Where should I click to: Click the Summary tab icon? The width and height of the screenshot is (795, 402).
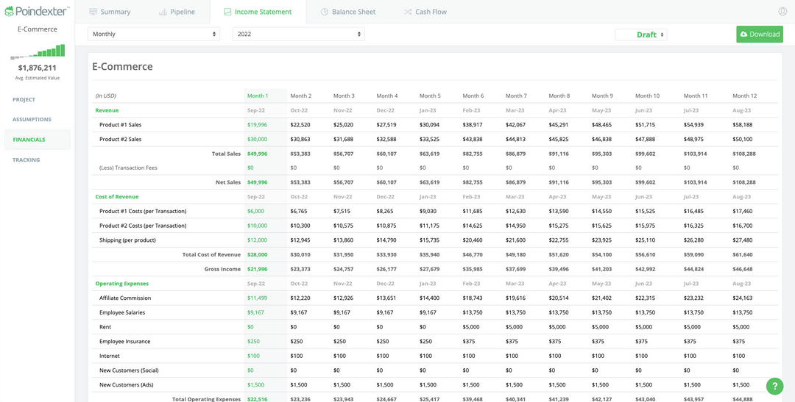pyautogui.click(x=93, y=12)
